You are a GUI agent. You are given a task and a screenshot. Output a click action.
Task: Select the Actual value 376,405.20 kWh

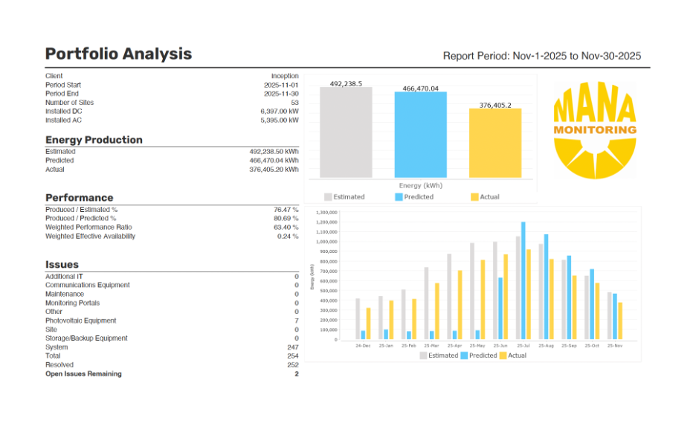pos(274,169)
